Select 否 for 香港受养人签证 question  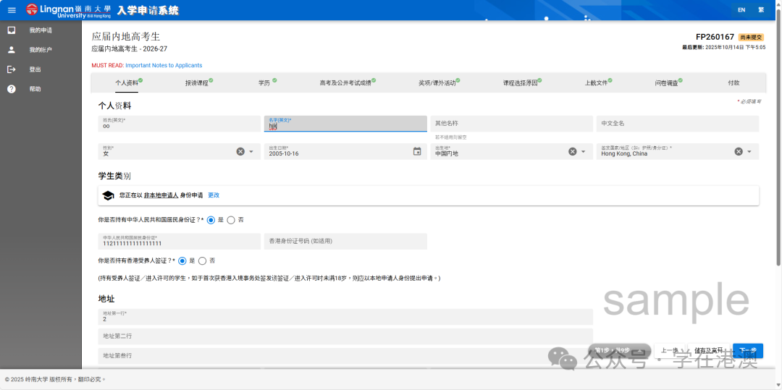[x=202, y=260]
